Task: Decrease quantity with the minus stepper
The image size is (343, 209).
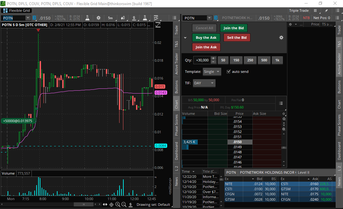Action: pyautogui.click(x=213, y=62)
